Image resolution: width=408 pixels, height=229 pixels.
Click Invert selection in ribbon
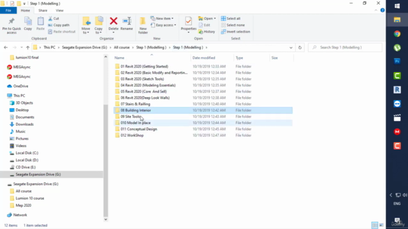[235, 32]
